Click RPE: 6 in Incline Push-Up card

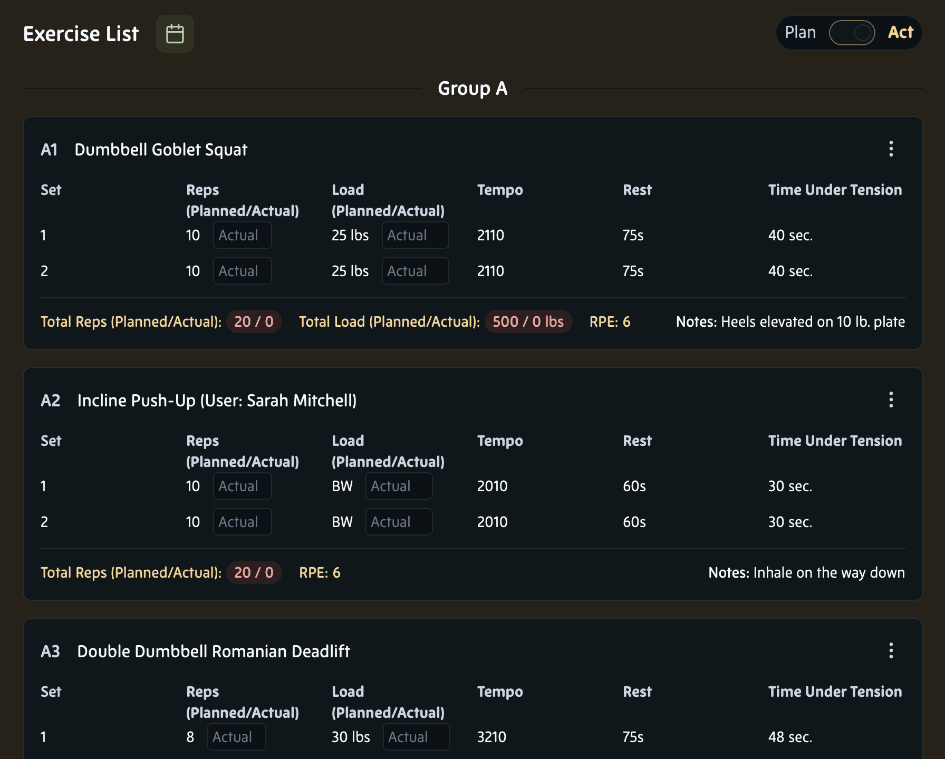pyautogui.click(x=320, y=572)
